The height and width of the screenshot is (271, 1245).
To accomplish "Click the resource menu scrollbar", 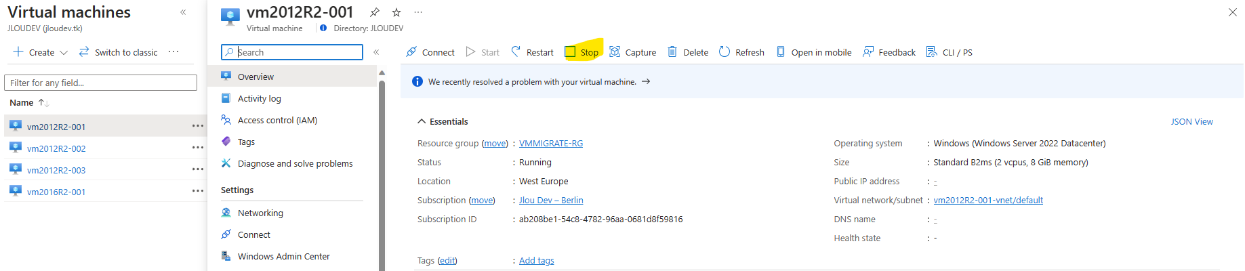I will 382,175.
